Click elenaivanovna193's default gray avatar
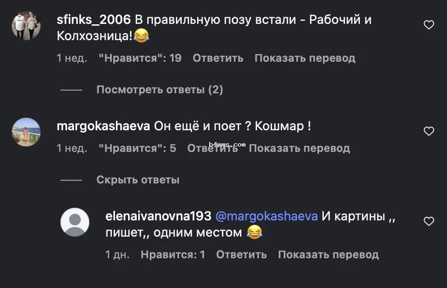 tap(75, 223)
